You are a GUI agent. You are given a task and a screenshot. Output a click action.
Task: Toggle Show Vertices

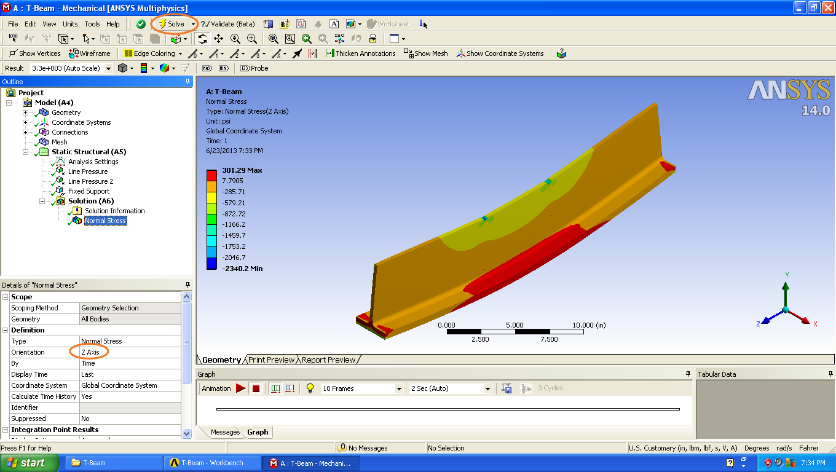34,53
